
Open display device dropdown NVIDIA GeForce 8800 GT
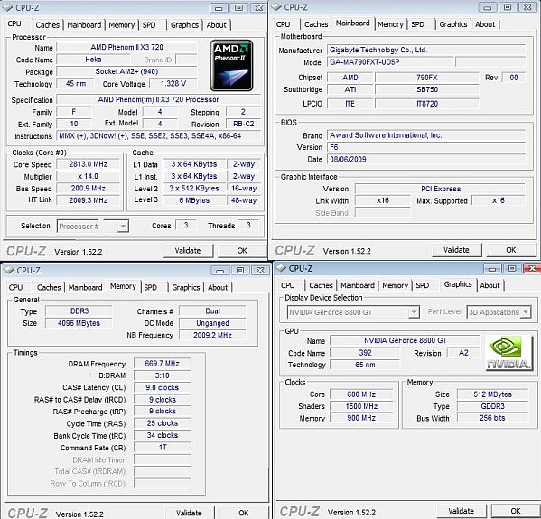tap(414, 312)
